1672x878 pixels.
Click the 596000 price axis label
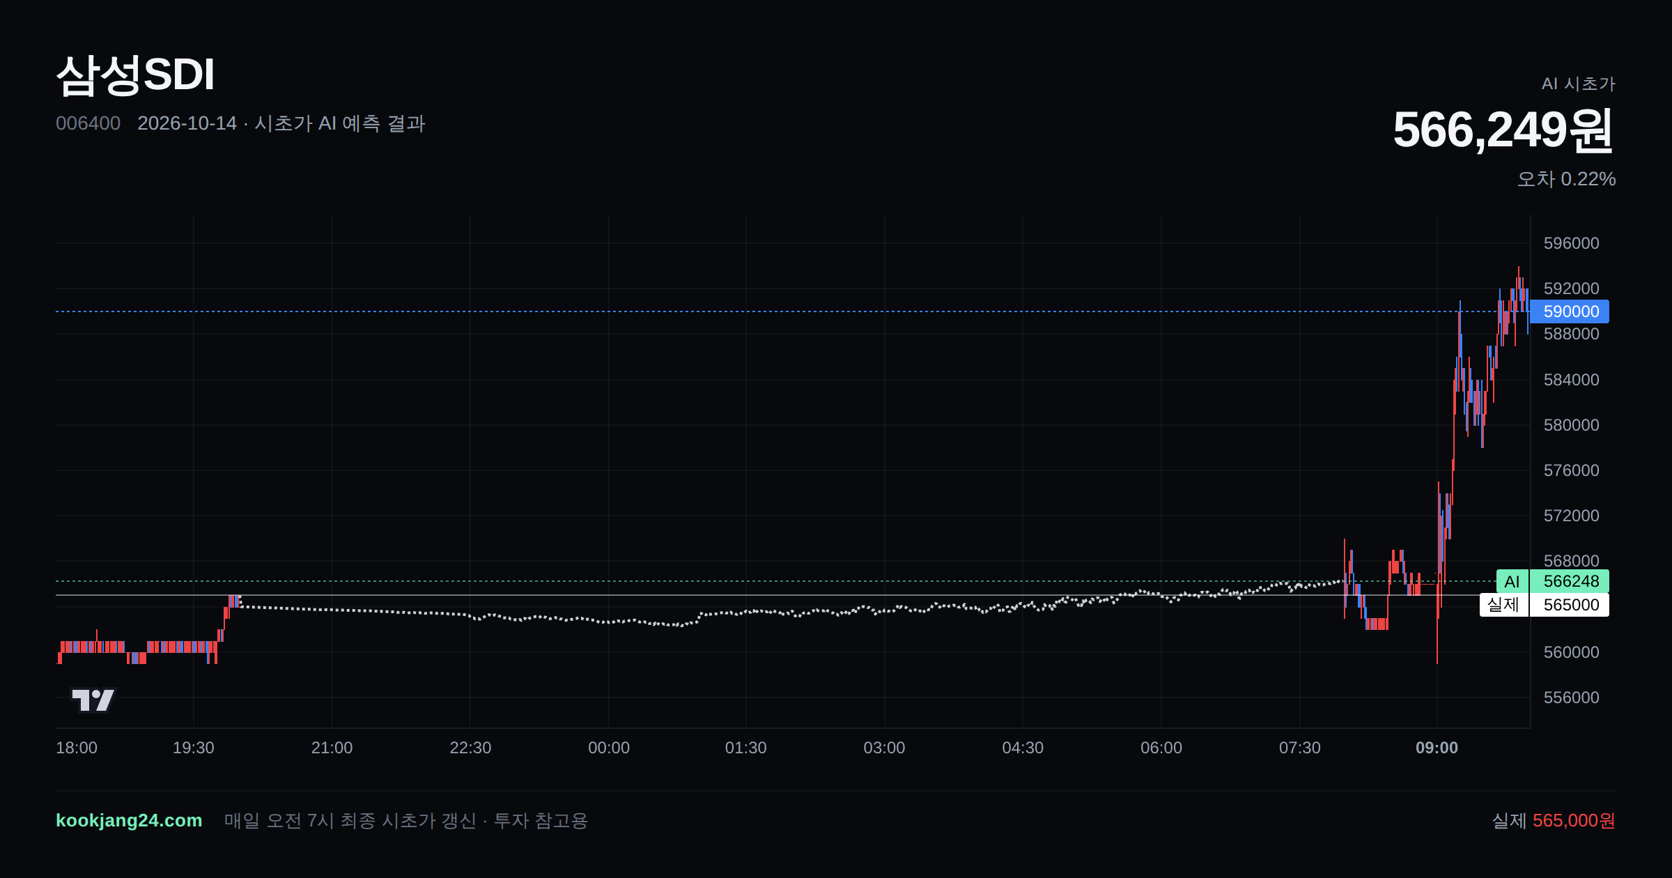1571,243
